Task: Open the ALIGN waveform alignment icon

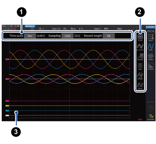Action: tap(140, 37)
